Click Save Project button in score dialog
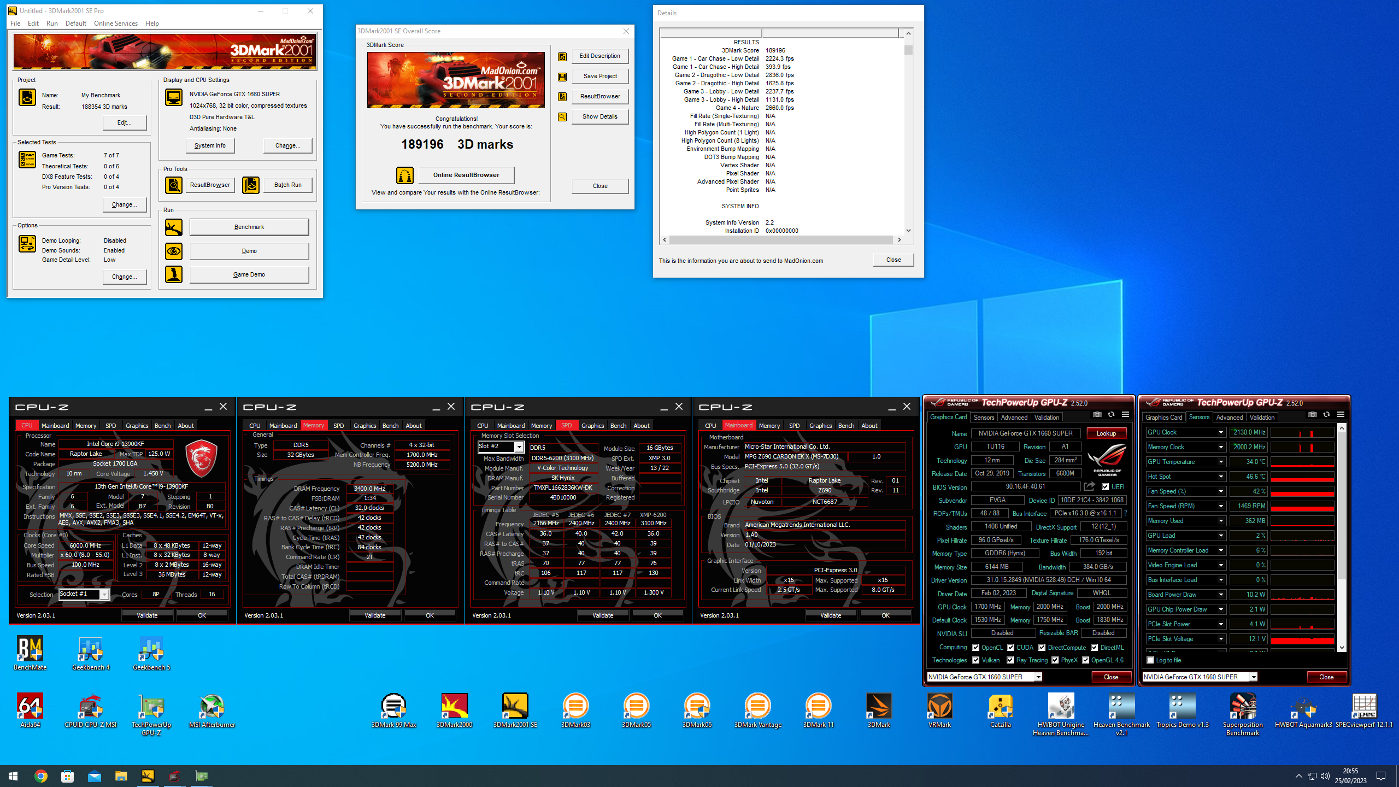 pyautogui.click(x=600, y=77)
